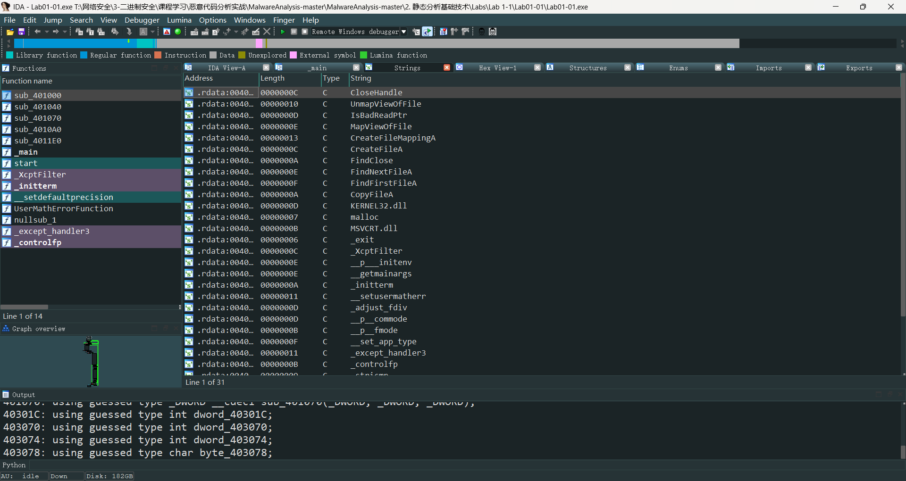Jump forward with the right arrow icon
Image resolution: width=906 pixels, height=481 pixels.
56,32
